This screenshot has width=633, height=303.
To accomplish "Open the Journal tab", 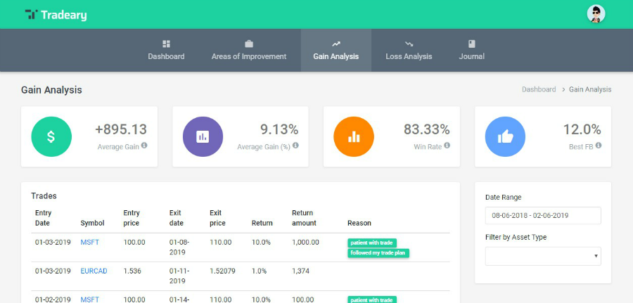I will click(x=471, y=51).
